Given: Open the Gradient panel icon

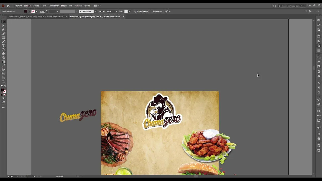Looking at the screenshot, I should click(319, 111).
